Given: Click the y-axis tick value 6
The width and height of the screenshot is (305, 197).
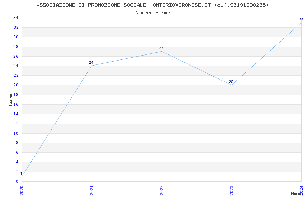Looking at the screenshot, I should tap(17, 152).
